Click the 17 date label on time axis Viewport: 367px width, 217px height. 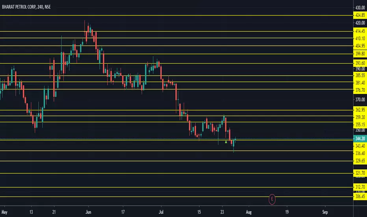click(x=123, y=212)
